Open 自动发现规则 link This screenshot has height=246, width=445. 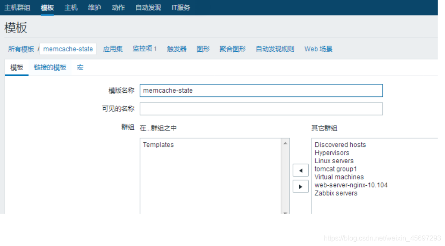[275, 49]
